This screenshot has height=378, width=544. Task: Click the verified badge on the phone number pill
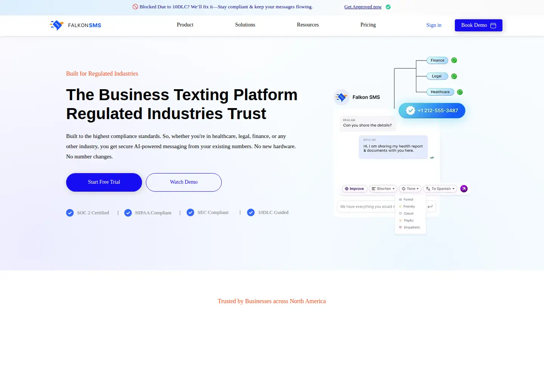coord(410,110)
